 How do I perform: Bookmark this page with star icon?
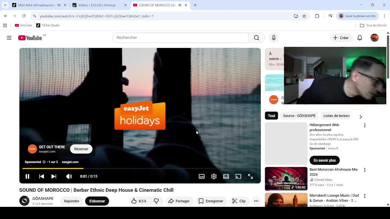304,16
